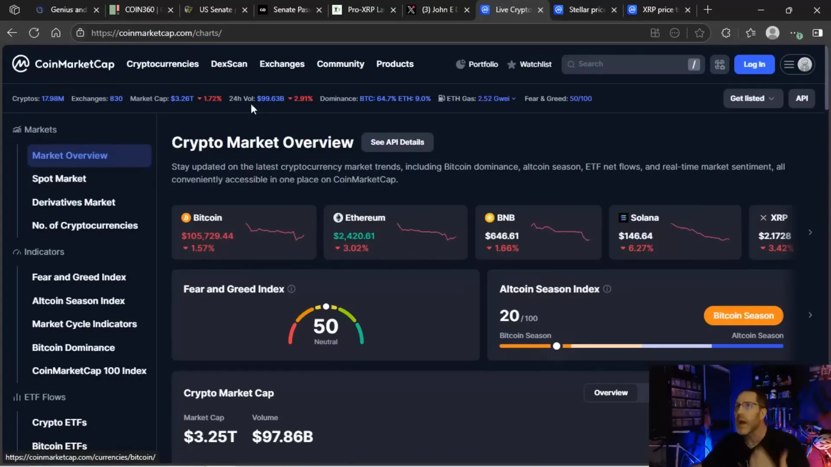
Task: Click Altcoin Season Index info icon
Action: tap(607, 289)
